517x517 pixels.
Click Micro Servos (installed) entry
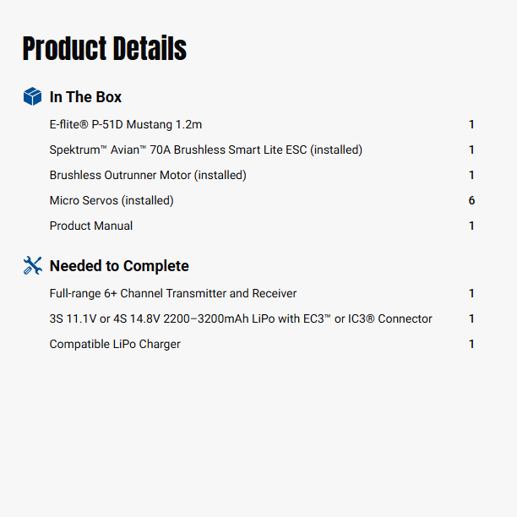(112, 200)
